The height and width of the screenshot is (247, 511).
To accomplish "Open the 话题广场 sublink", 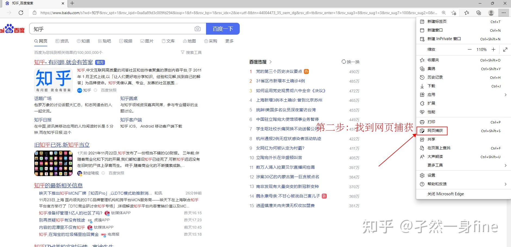I will coord(43,98).
